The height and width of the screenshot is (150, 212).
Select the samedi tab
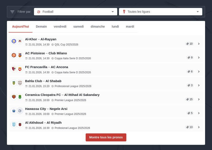tap(78, 27)
